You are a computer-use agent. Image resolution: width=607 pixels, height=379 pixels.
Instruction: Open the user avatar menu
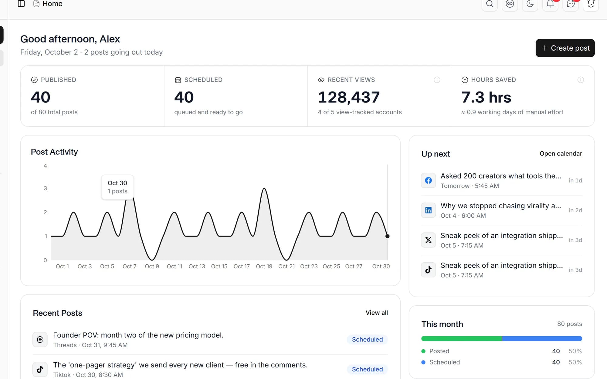point(591,4)
